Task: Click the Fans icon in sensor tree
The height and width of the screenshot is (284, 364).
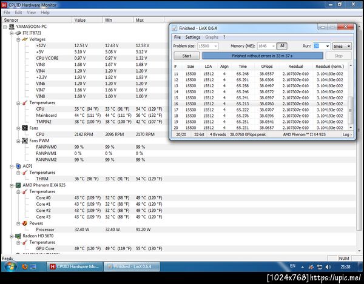Action: click(25, 128)
